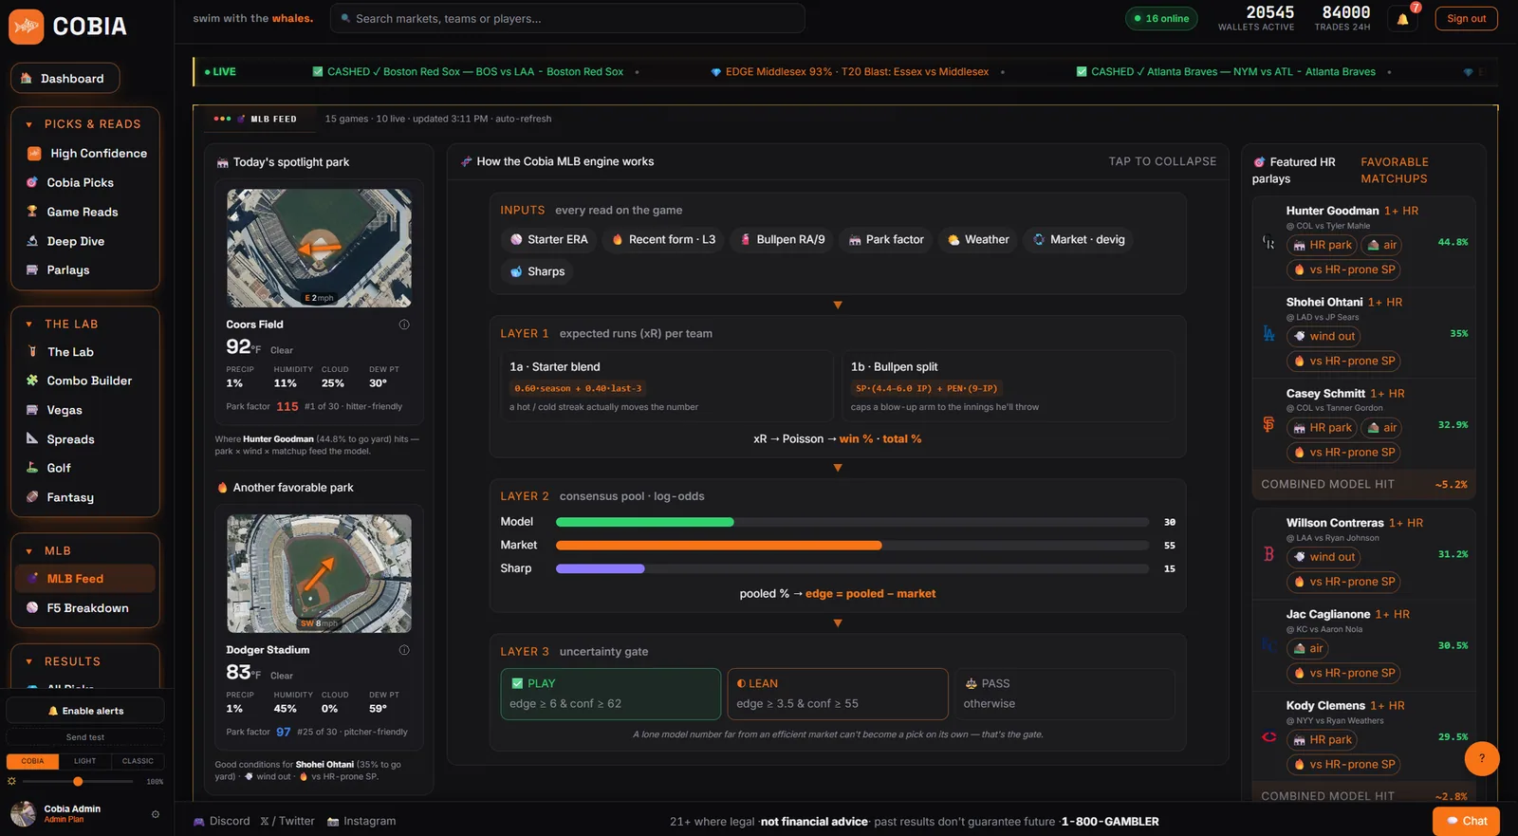Click the Combo Builder icon

(32, 381)
